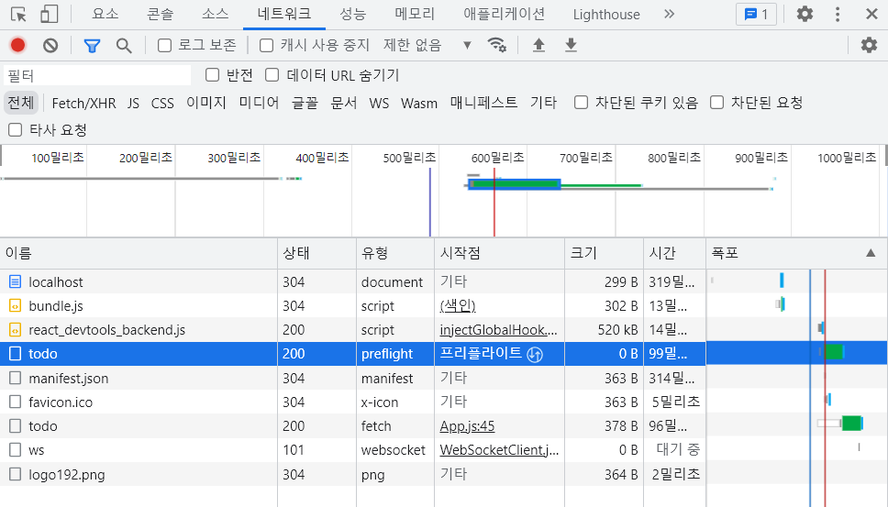Check 차단된 쿠키 있음 checkbox
Viewport: 888px width, 507px height.
581,103
